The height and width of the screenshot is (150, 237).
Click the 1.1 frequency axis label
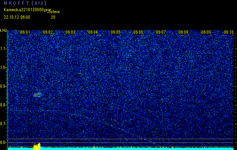pos(3,49)
